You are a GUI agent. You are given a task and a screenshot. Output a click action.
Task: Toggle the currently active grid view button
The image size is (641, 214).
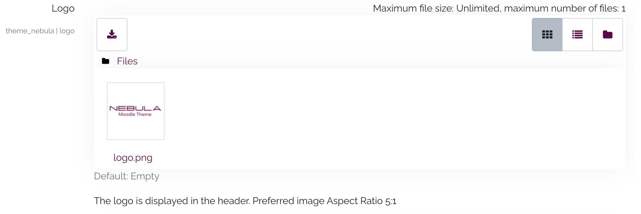coord(546,34)
